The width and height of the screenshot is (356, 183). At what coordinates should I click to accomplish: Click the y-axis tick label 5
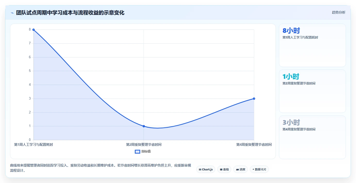click(30, 71)
